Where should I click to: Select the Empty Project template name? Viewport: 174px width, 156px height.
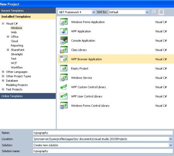[x=80, y=69]
